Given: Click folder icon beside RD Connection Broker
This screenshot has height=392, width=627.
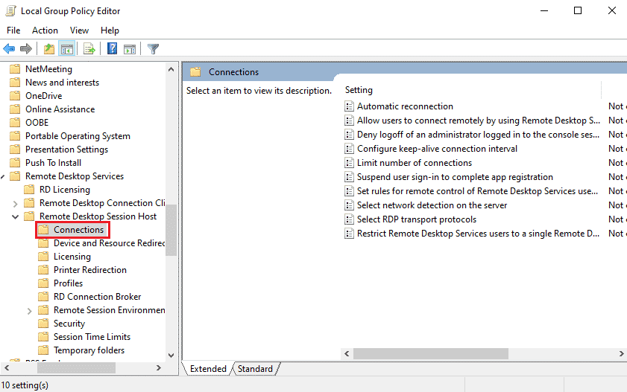Looking at the screenshot, I should (43, 297).
